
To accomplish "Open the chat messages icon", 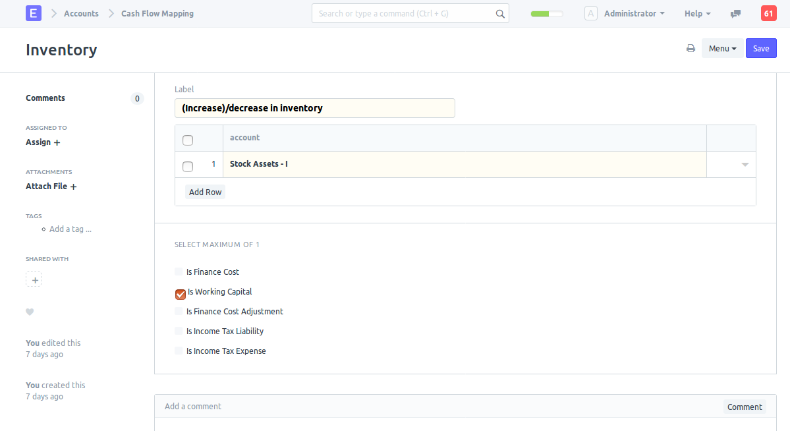I will coord(736,13).
